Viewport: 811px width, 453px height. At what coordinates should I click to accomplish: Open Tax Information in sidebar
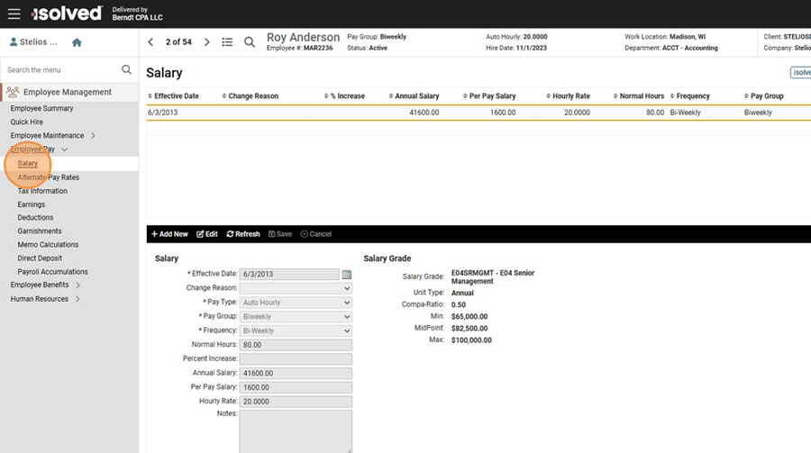42,191
